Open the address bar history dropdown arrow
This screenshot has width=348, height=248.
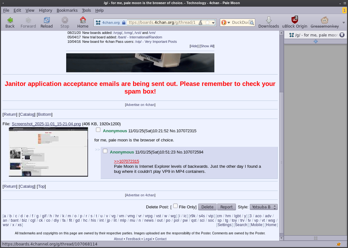click(213, 23)
